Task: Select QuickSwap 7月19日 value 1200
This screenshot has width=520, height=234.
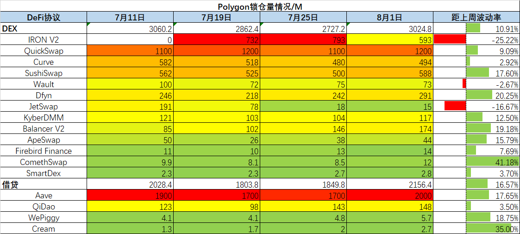Action: tap(217, 51)
